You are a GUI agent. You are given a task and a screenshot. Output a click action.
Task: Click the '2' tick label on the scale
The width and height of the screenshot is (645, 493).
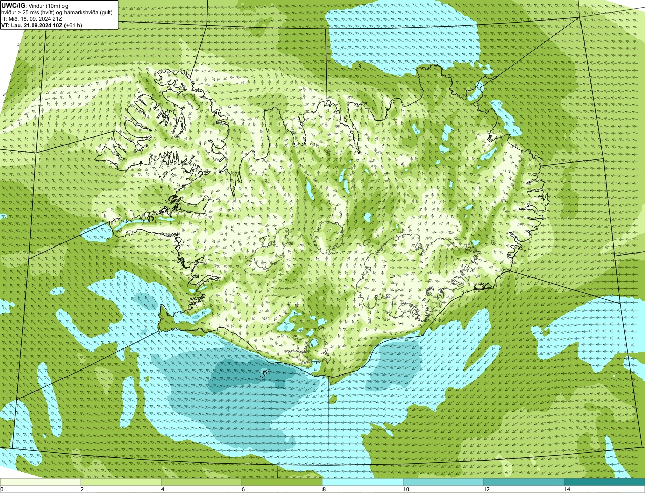tap(82, 489)
